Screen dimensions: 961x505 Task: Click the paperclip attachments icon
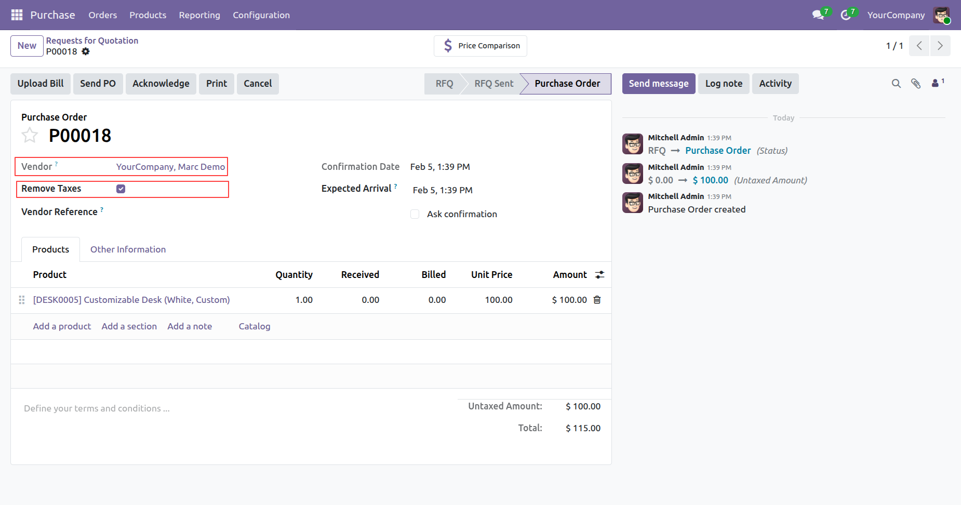click(x=916, y=84)
